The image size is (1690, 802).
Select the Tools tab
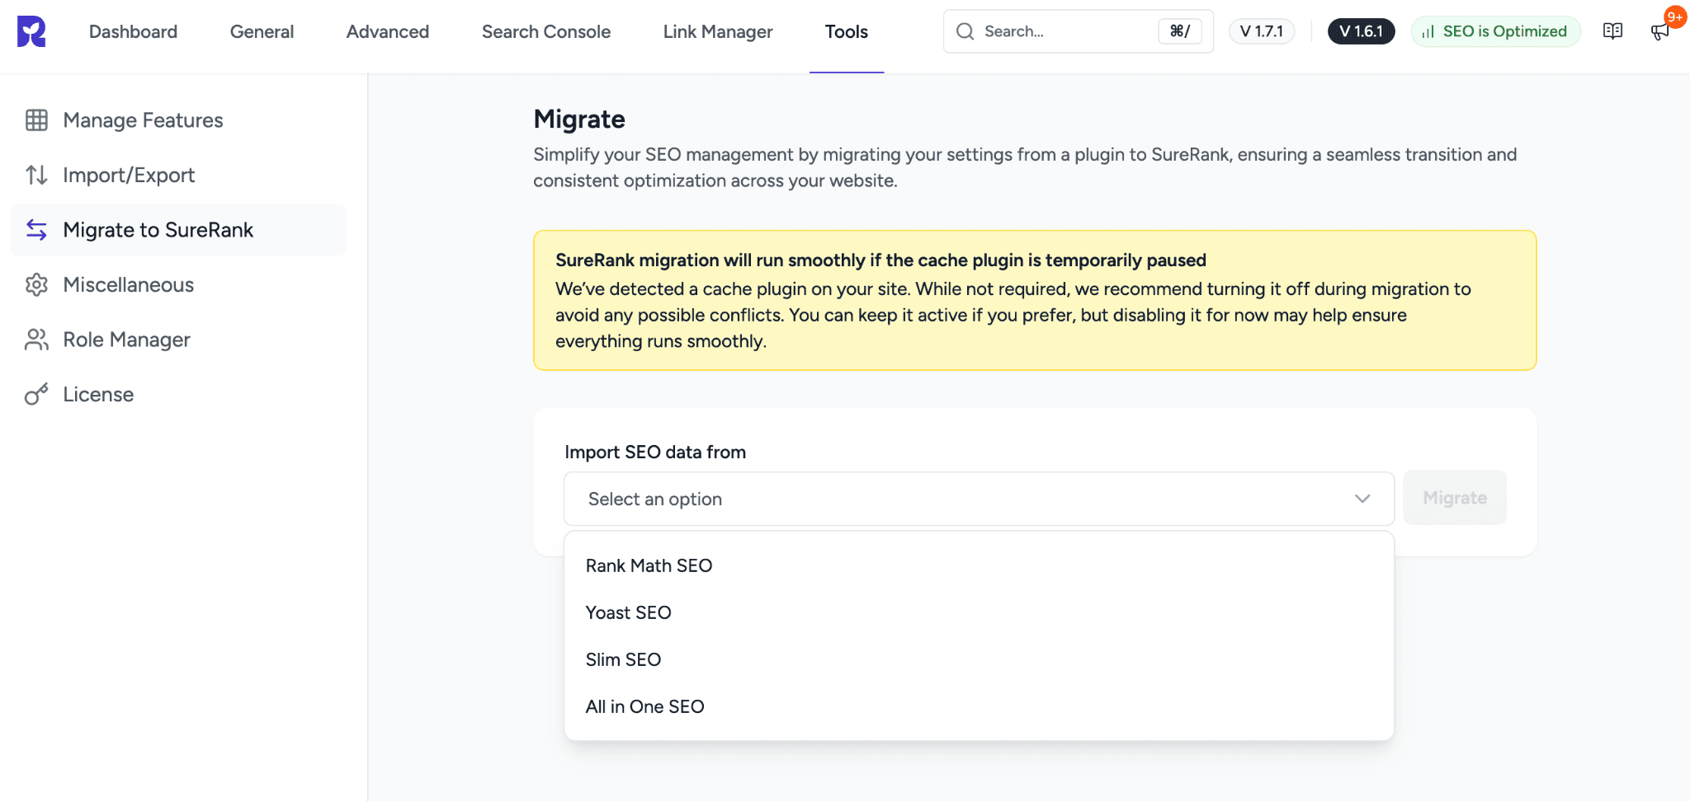click(847, 31)
